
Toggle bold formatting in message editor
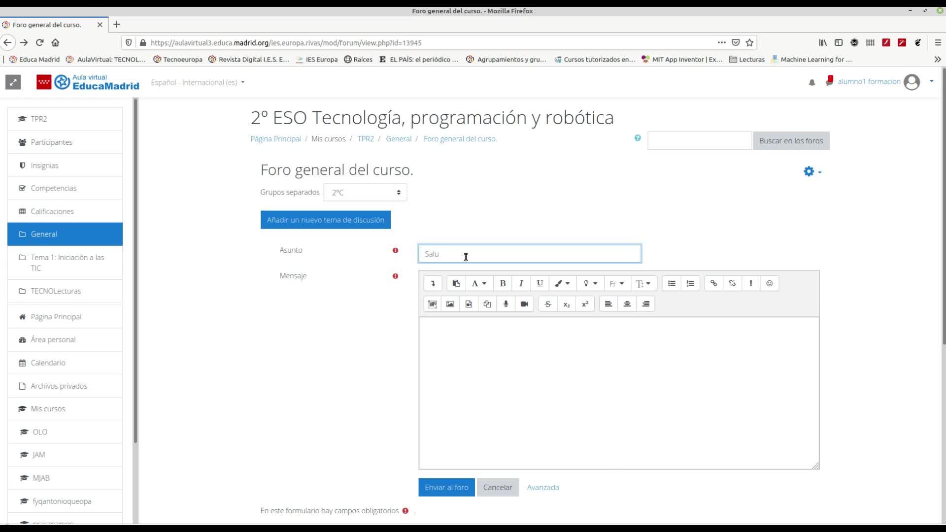503,283
